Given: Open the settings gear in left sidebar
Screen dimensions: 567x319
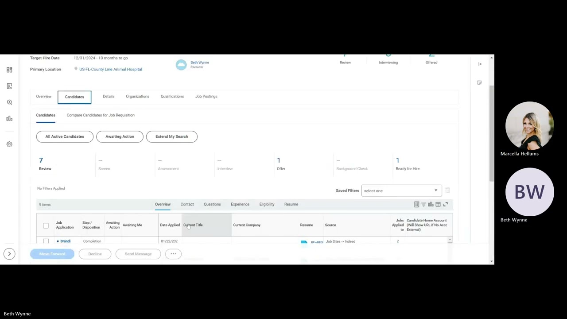Looking at the screenshot, I should pyautogui.click(x=9, y=144).
